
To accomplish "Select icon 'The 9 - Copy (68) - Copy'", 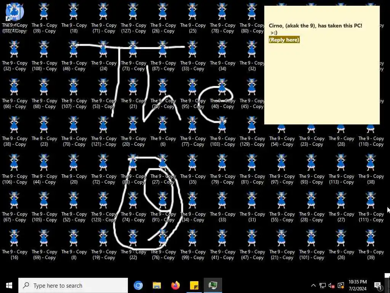I will tap(44, 94).
